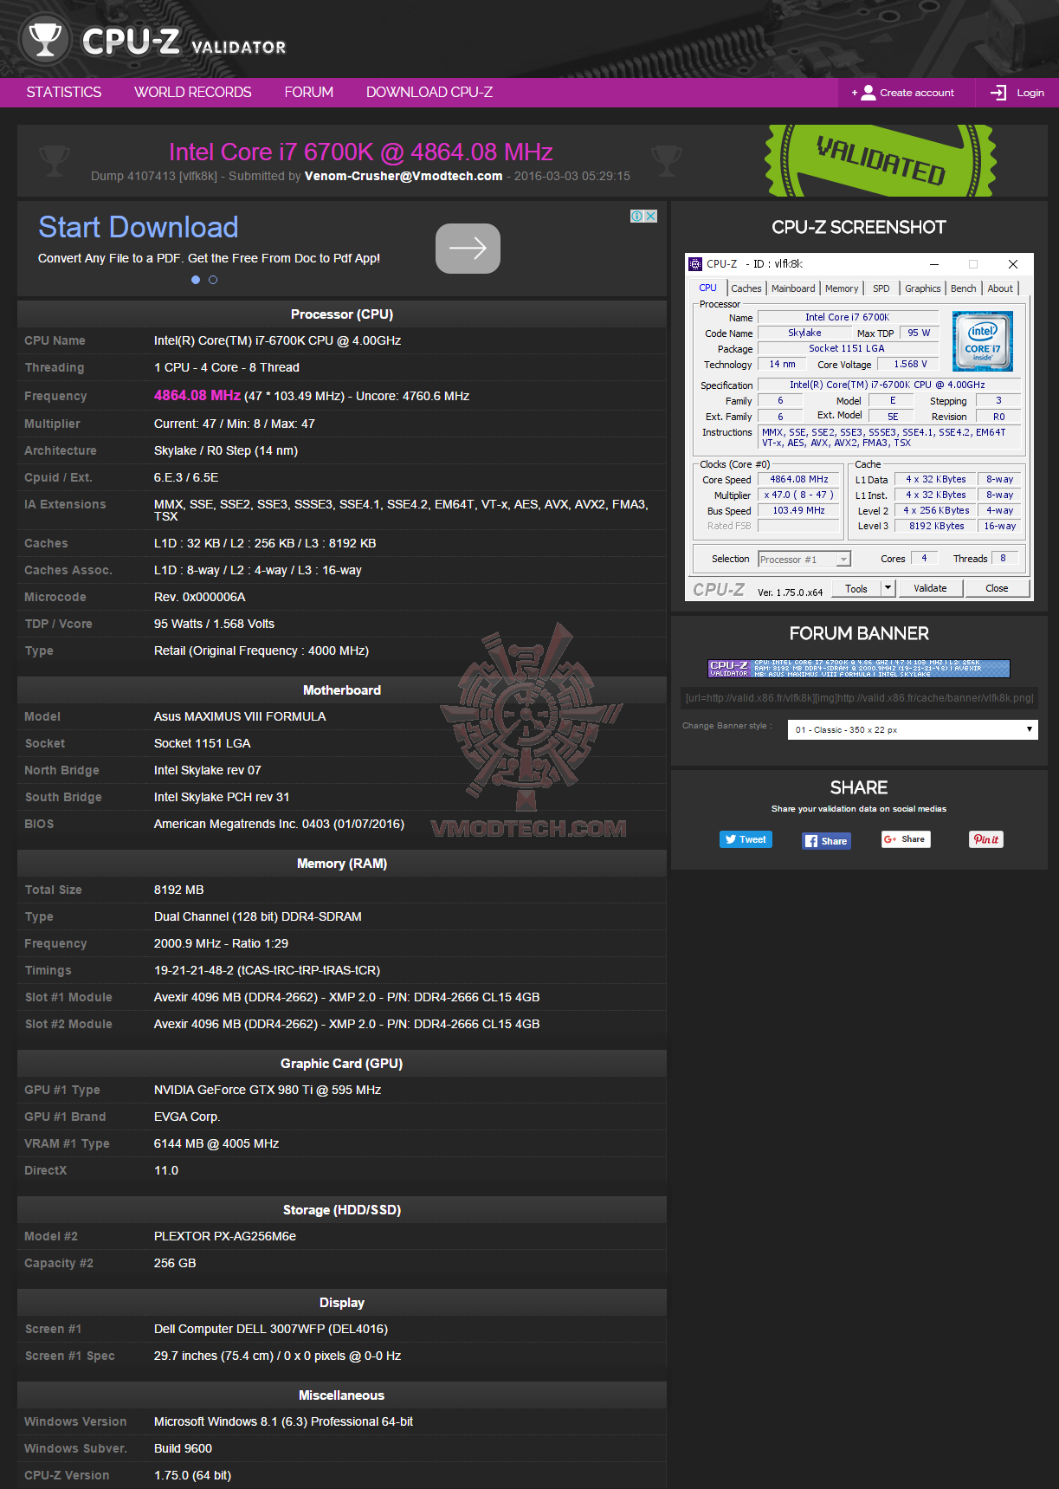
Task: Click the Close button in screenshot
Action: 997,588
